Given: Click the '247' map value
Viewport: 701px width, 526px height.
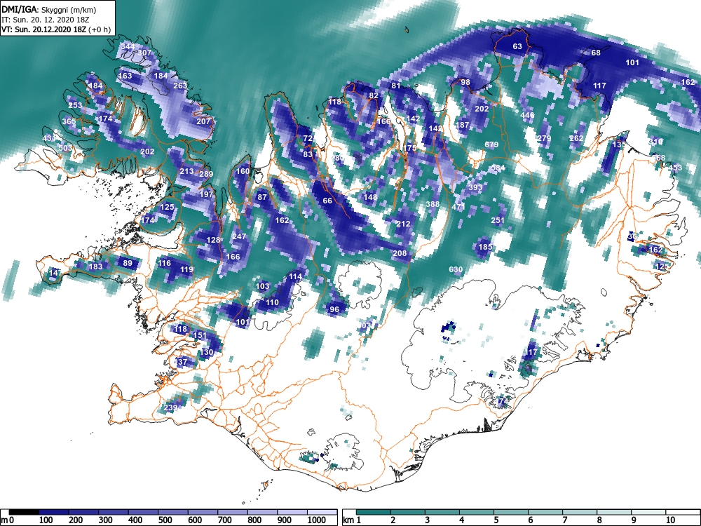Looking at the screenshot, I should pos(239,236).
